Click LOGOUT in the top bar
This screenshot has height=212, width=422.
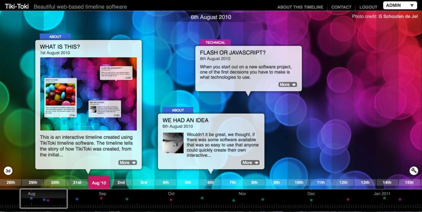(368, 7)
